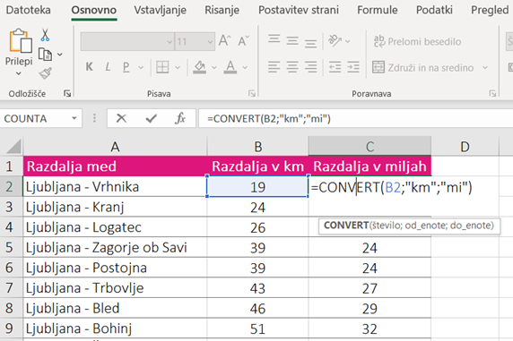Open the Podatki tab
This screenshot has width=513, height=341.
pyautogui.click(x=434, y=10)
